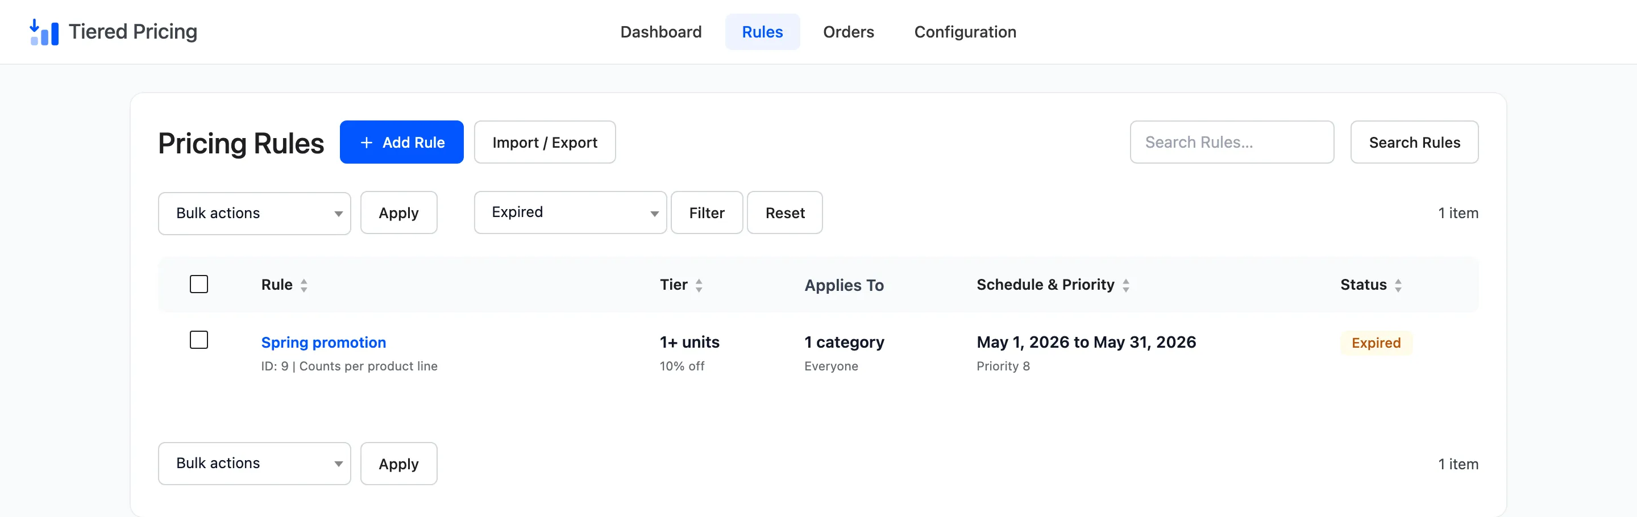The height and width of the screenshot is (517, 1637).
Task: Focus the Search Rules input field
Action: pos(1232,142)
